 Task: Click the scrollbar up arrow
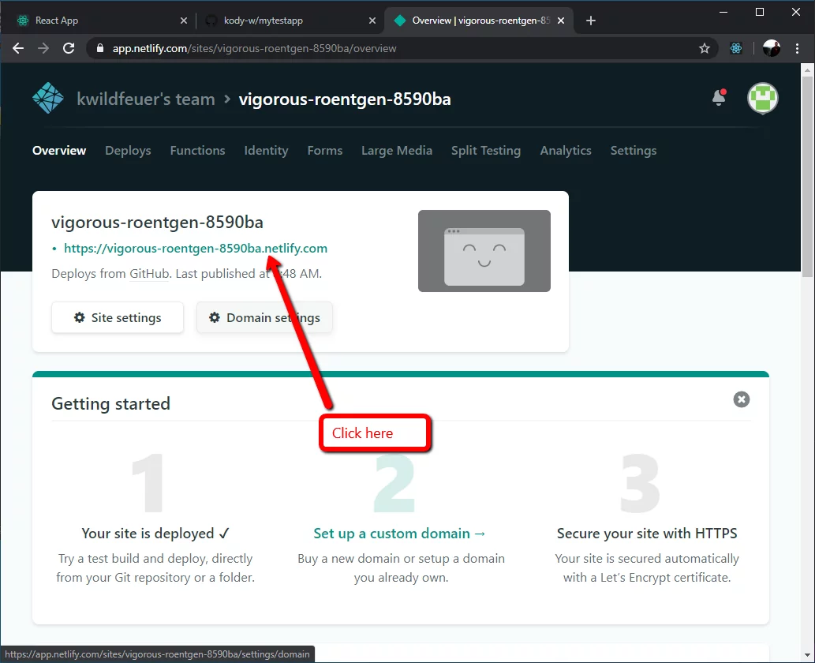coord(807,69)
